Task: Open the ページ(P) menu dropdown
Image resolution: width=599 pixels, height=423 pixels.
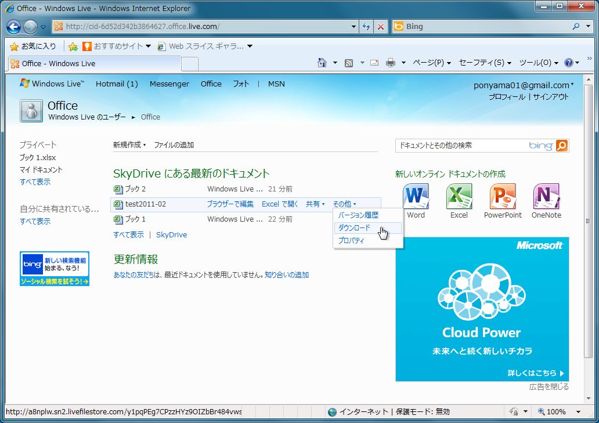Action: coord(432,63)
